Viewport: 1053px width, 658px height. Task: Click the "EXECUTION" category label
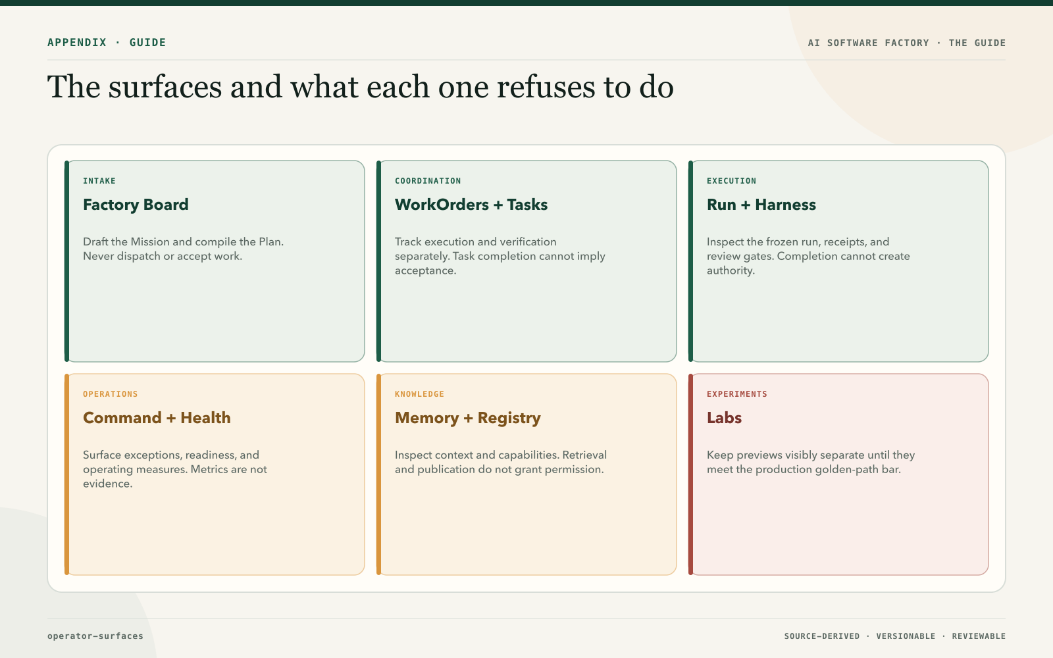pos(732,181)
